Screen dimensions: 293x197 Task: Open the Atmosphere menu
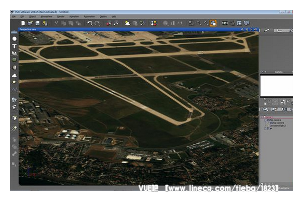click(47, 17)
